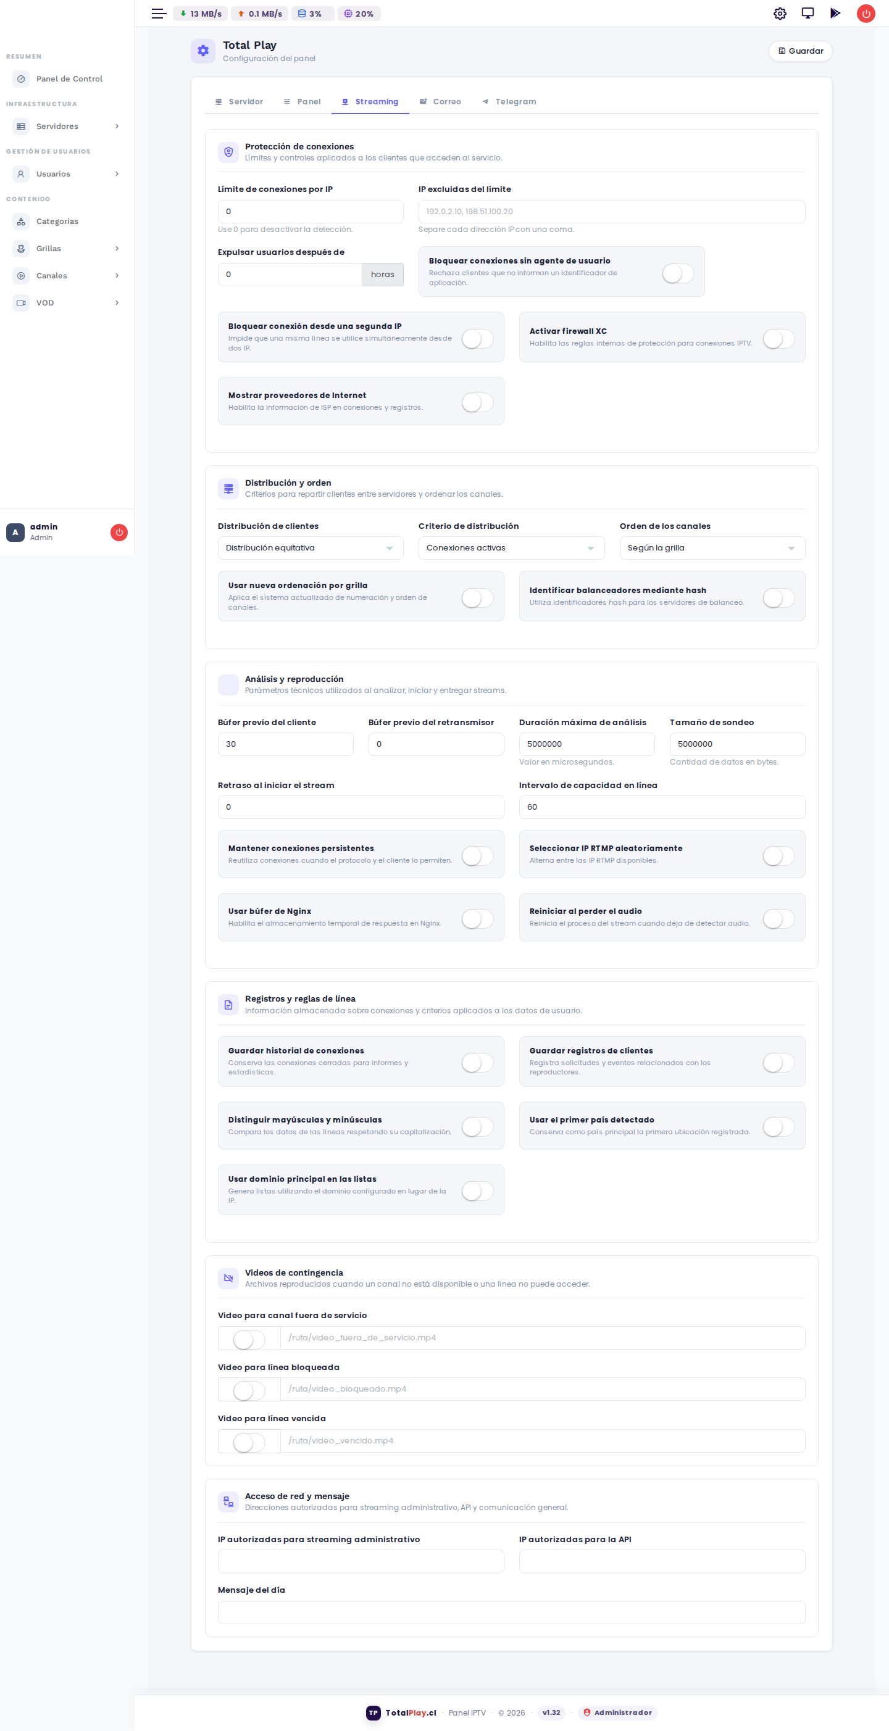Click the Grillas sidebar icon

[x=21, y=249]
